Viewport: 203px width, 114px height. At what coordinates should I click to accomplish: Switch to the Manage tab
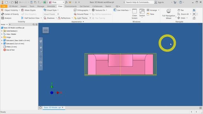click(41, 6)
